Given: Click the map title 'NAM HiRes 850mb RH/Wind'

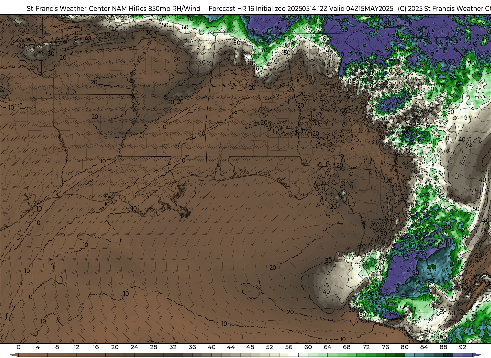Looking at the screenshot, I should tap(156, 9).
